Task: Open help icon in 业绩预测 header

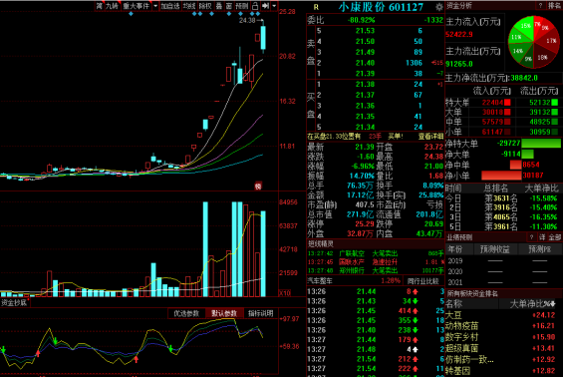Action: 531,237
